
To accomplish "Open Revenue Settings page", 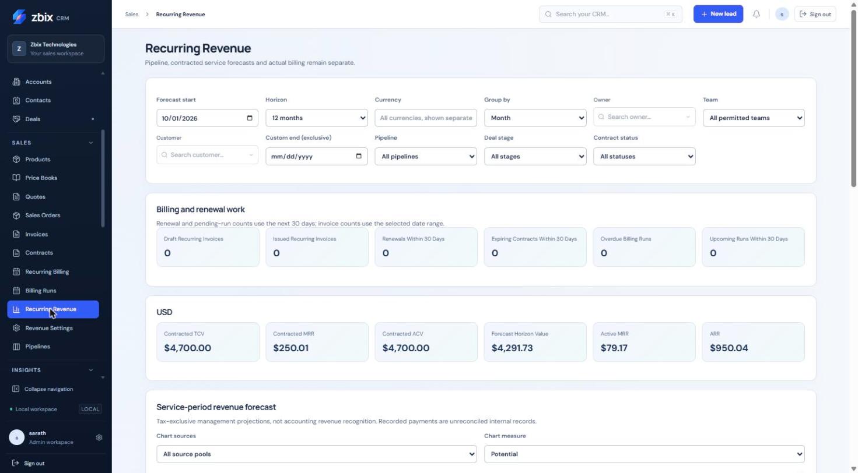I will 53,328.
